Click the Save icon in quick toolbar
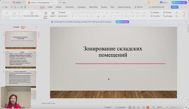Image resolution: width=189 pixels, height=109 pixels. [x=15, y=7]
